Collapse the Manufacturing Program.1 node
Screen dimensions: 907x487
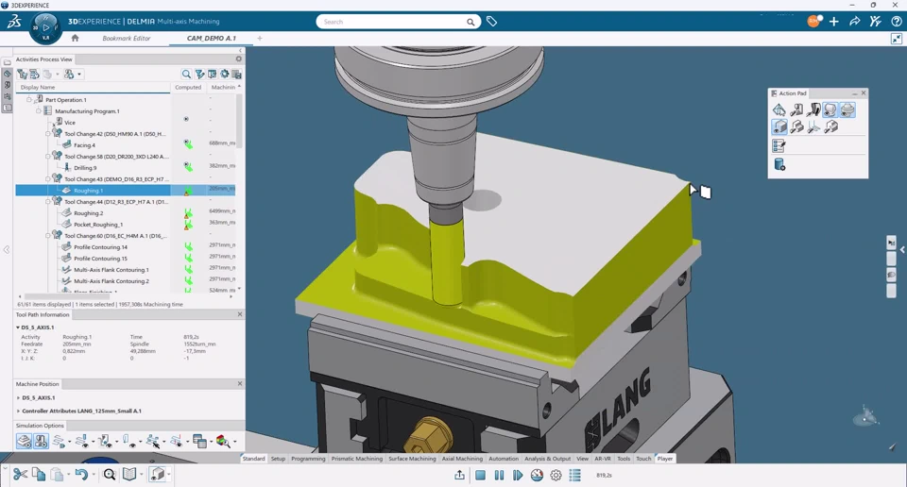pyautogui.click(x=38, y=111)
